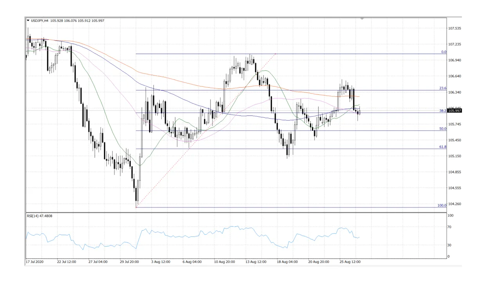The image size is (501, 292).
Task: Select the RSI(14) 47.4808 indicator label
Action: (40, 216)
